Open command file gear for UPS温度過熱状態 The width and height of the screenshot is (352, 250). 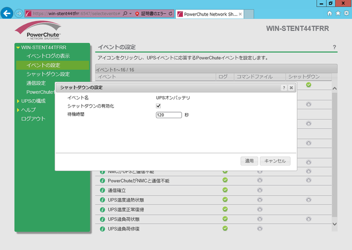tap(260, 200)
